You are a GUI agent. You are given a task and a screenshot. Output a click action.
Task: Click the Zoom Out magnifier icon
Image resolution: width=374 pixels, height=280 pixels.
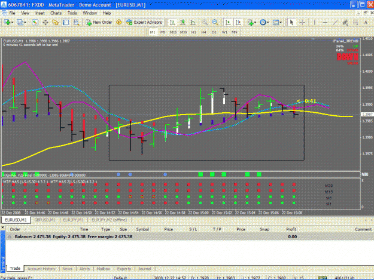(x=215, y=22)
